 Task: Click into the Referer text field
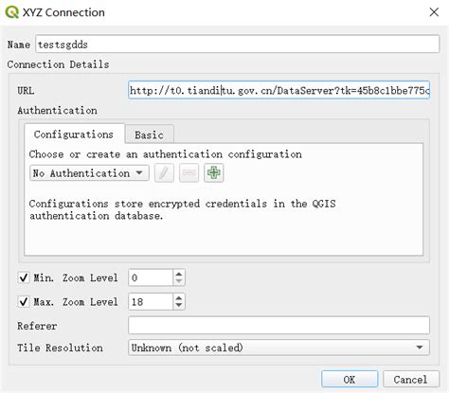(278, 325)
